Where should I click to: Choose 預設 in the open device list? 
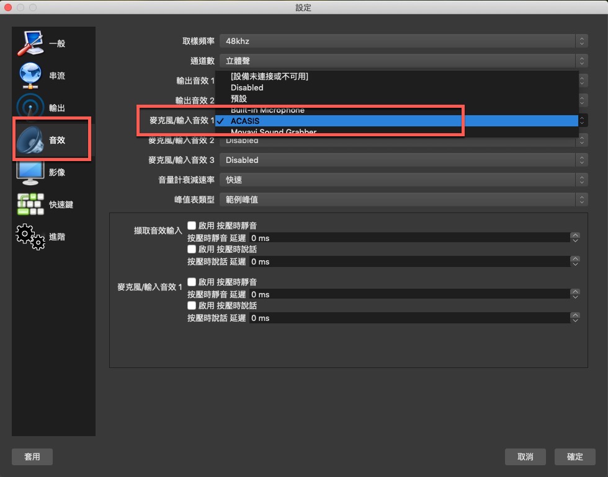coord(396,98)
